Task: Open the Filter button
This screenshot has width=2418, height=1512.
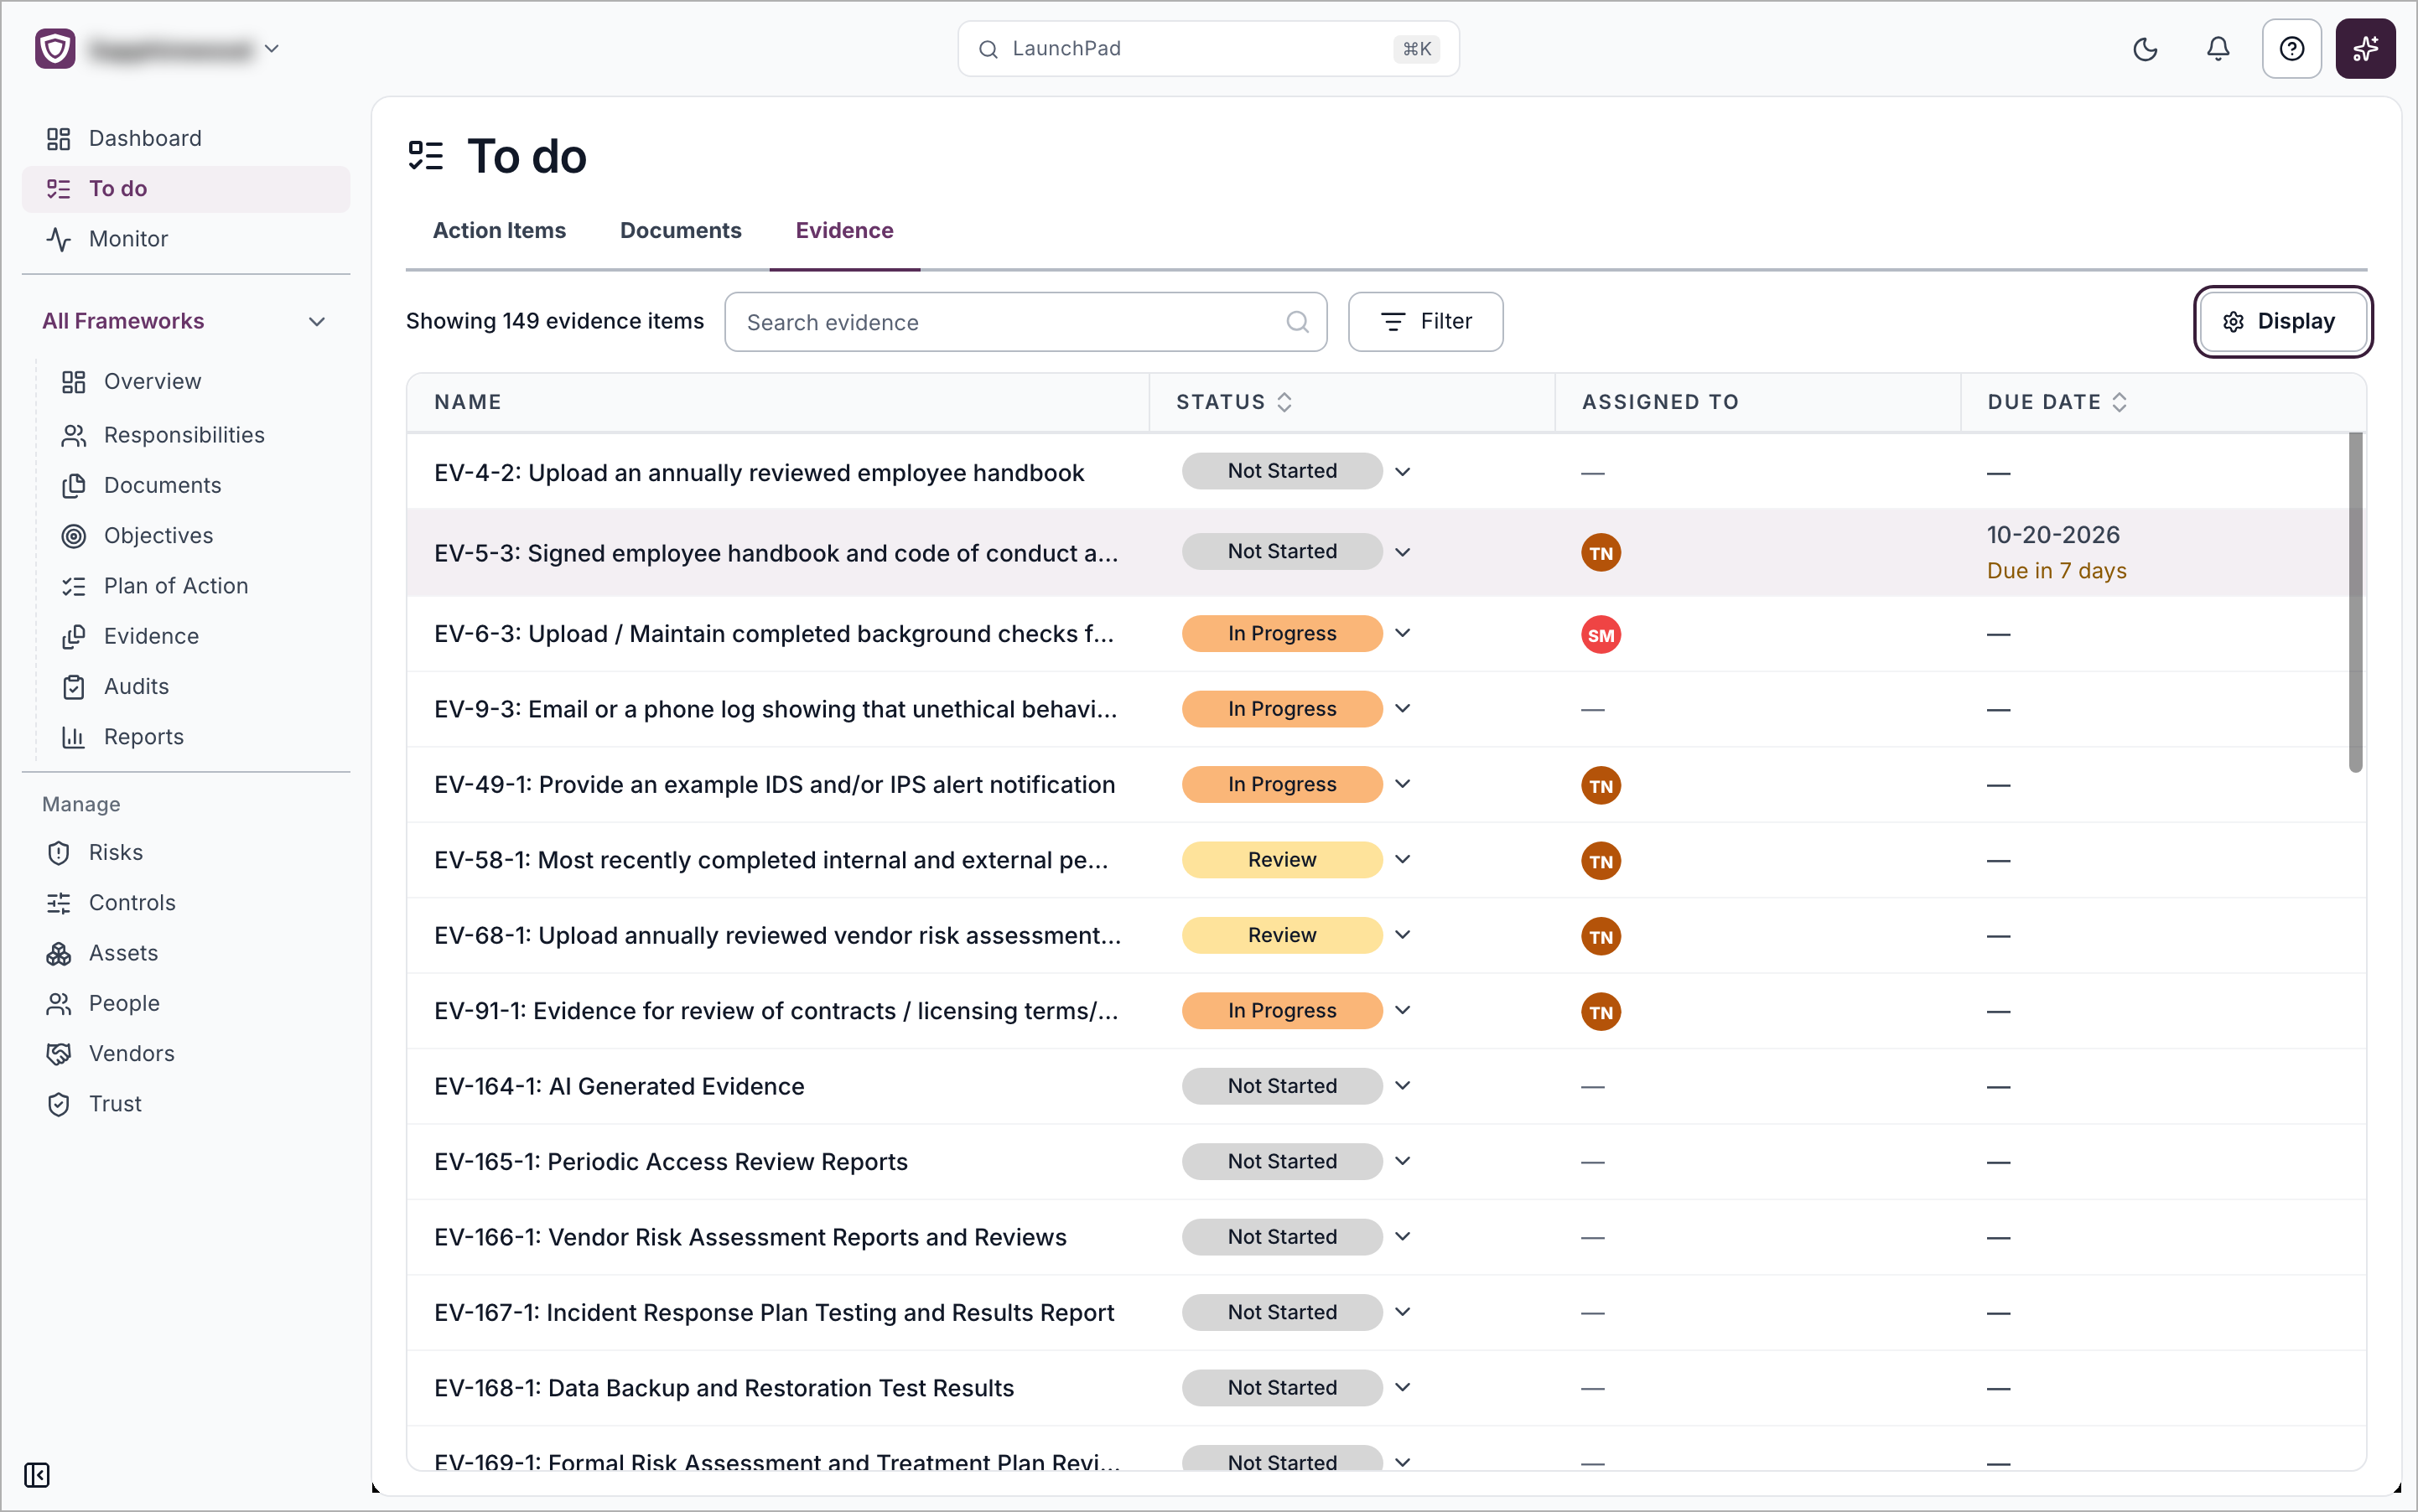Action: (1424, 322)
